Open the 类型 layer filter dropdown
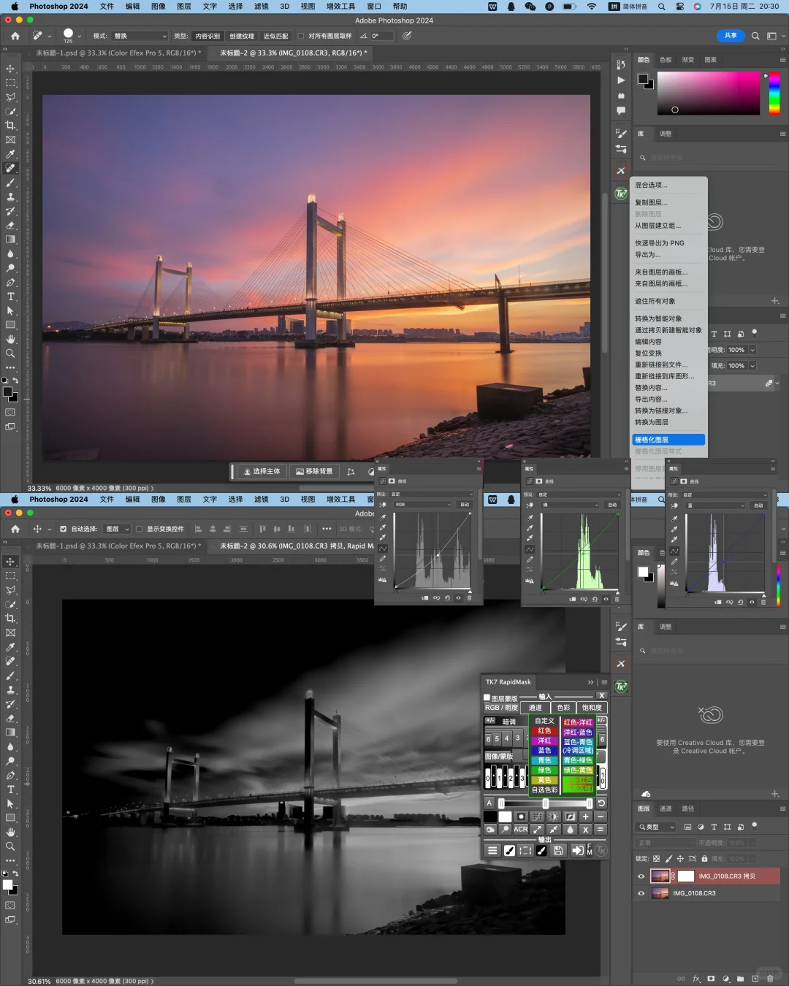 (657, 827)
